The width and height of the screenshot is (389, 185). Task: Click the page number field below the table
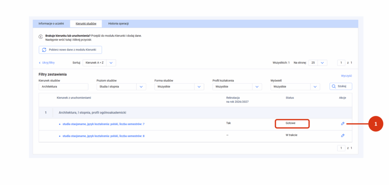[x=341, y=148]
